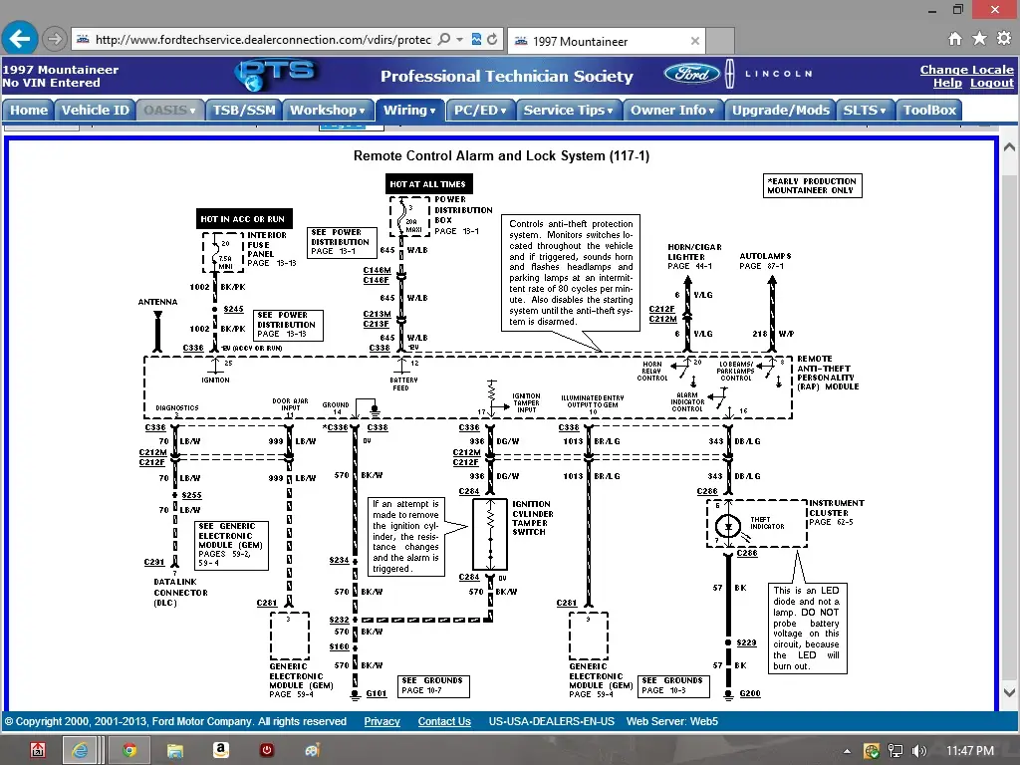1020x765 pixels.
Task: Click the G200 ground label
Action: (x=749, y=693)
